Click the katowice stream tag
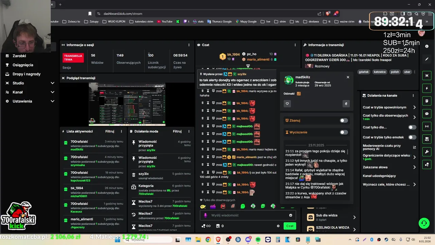Viewport: 435px width, 245px height. [380, 72]
